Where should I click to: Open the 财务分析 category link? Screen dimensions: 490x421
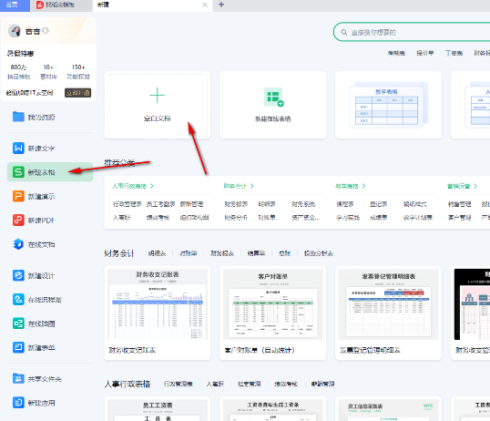pyautogui.click(x=236, y=218)
